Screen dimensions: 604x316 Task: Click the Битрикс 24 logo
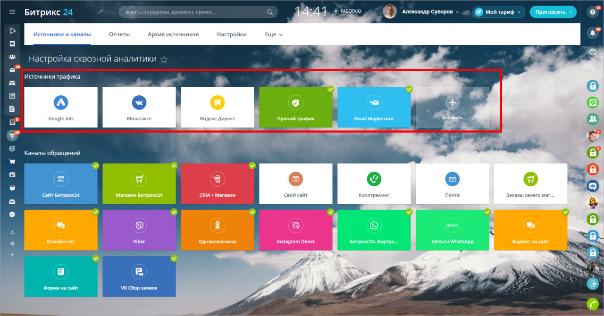click(49, 12)
